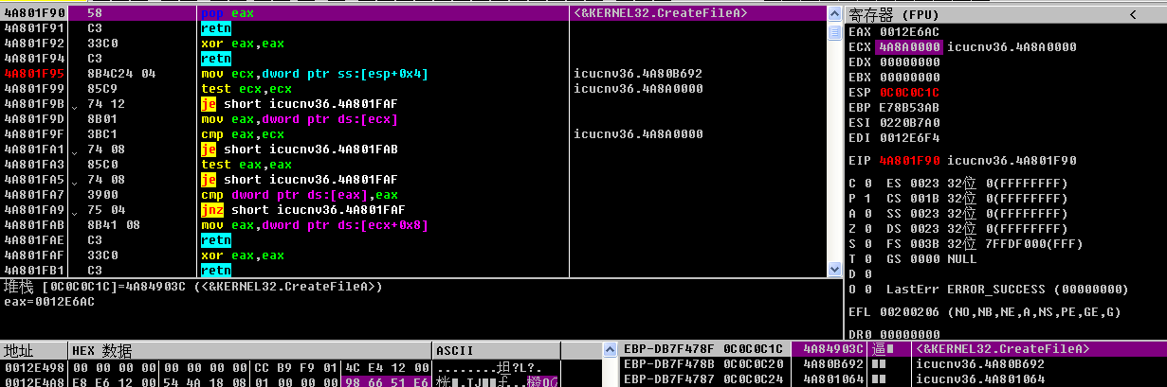Select the ECX register value 4A8A0000
The width and height of the screenshot is (1167, 387).
coord(909,47)
